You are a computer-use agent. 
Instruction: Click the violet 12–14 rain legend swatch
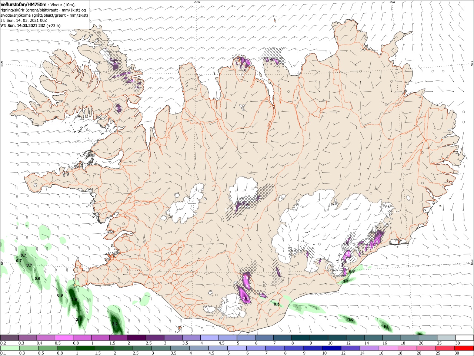pyautogui.click(x=350, y=348)
